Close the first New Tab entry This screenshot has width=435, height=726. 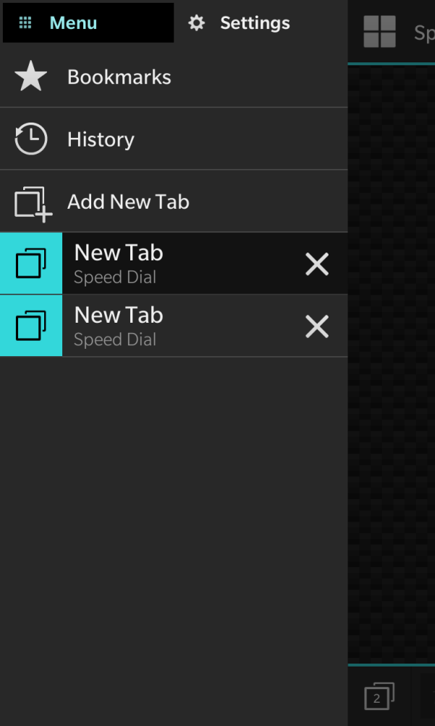(x=317, y=264)
